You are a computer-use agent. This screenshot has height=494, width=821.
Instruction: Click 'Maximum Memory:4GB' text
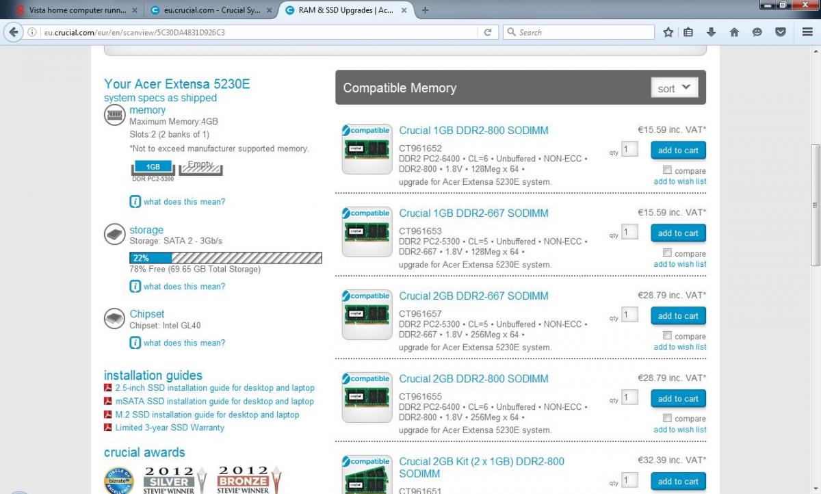[x=174, y=122]
